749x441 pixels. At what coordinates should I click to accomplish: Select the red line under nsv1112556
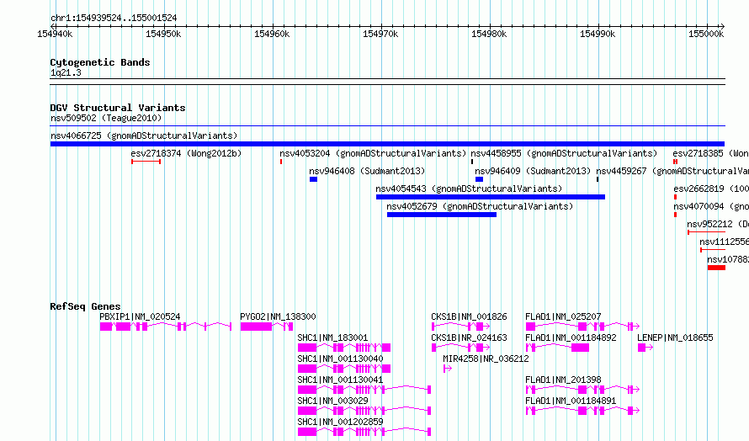coord(713,250)
